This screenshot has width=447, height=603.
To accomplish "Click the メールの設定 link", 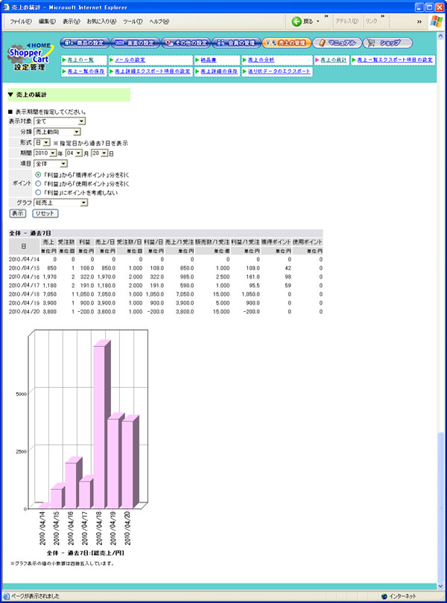I will tap(130, 60).
